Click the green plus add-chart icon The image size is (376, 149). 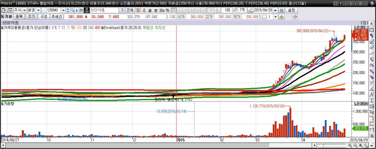coord(281,17)
